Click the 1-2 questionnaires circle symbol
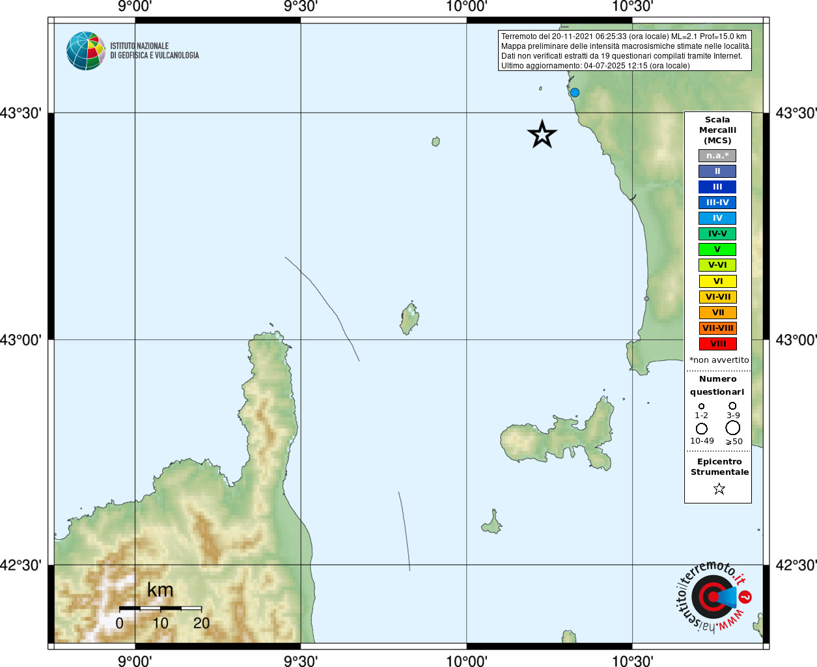Screen dimensions: 817x667 (701, 406)
